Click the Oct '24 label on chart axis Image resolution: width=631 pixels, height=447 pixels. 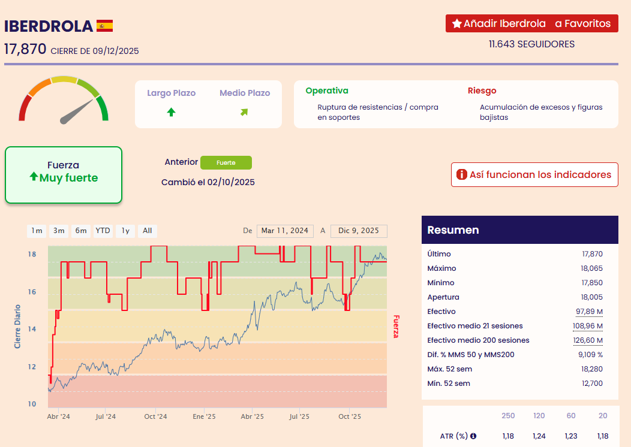(x=155, y=416)
